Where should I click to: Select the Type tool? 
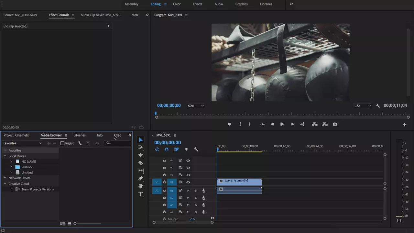(141, 194)
